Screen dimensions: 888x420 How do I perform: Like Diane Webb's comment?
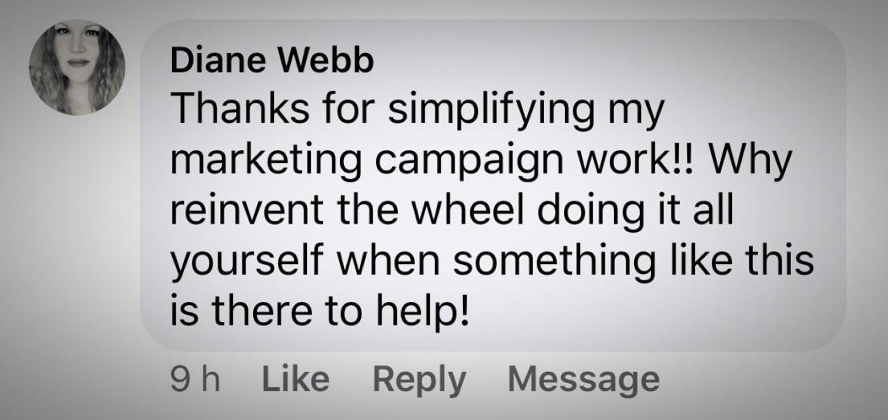[297, 378]
